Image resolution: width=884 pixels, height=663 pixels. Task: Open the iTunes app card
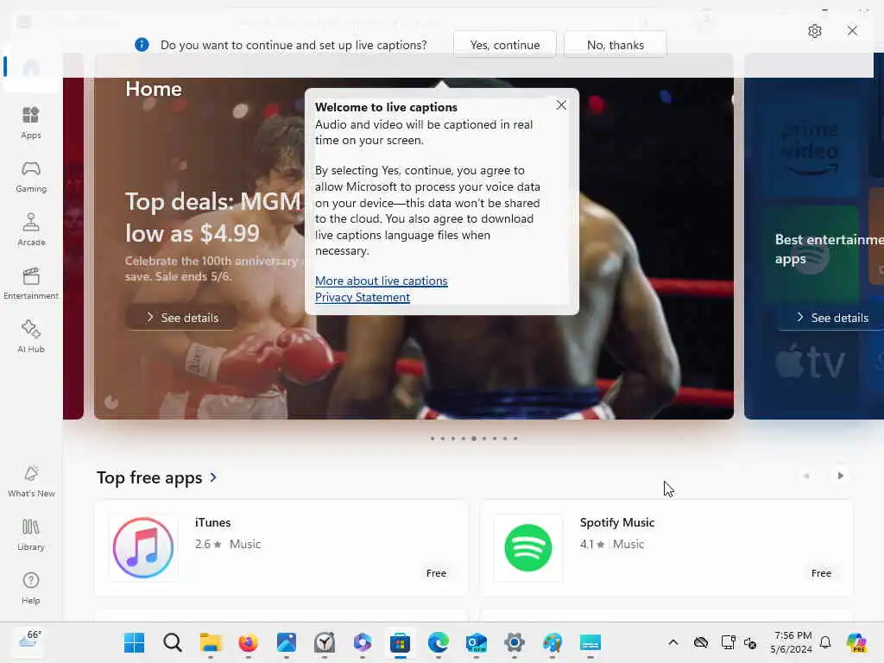281,548
